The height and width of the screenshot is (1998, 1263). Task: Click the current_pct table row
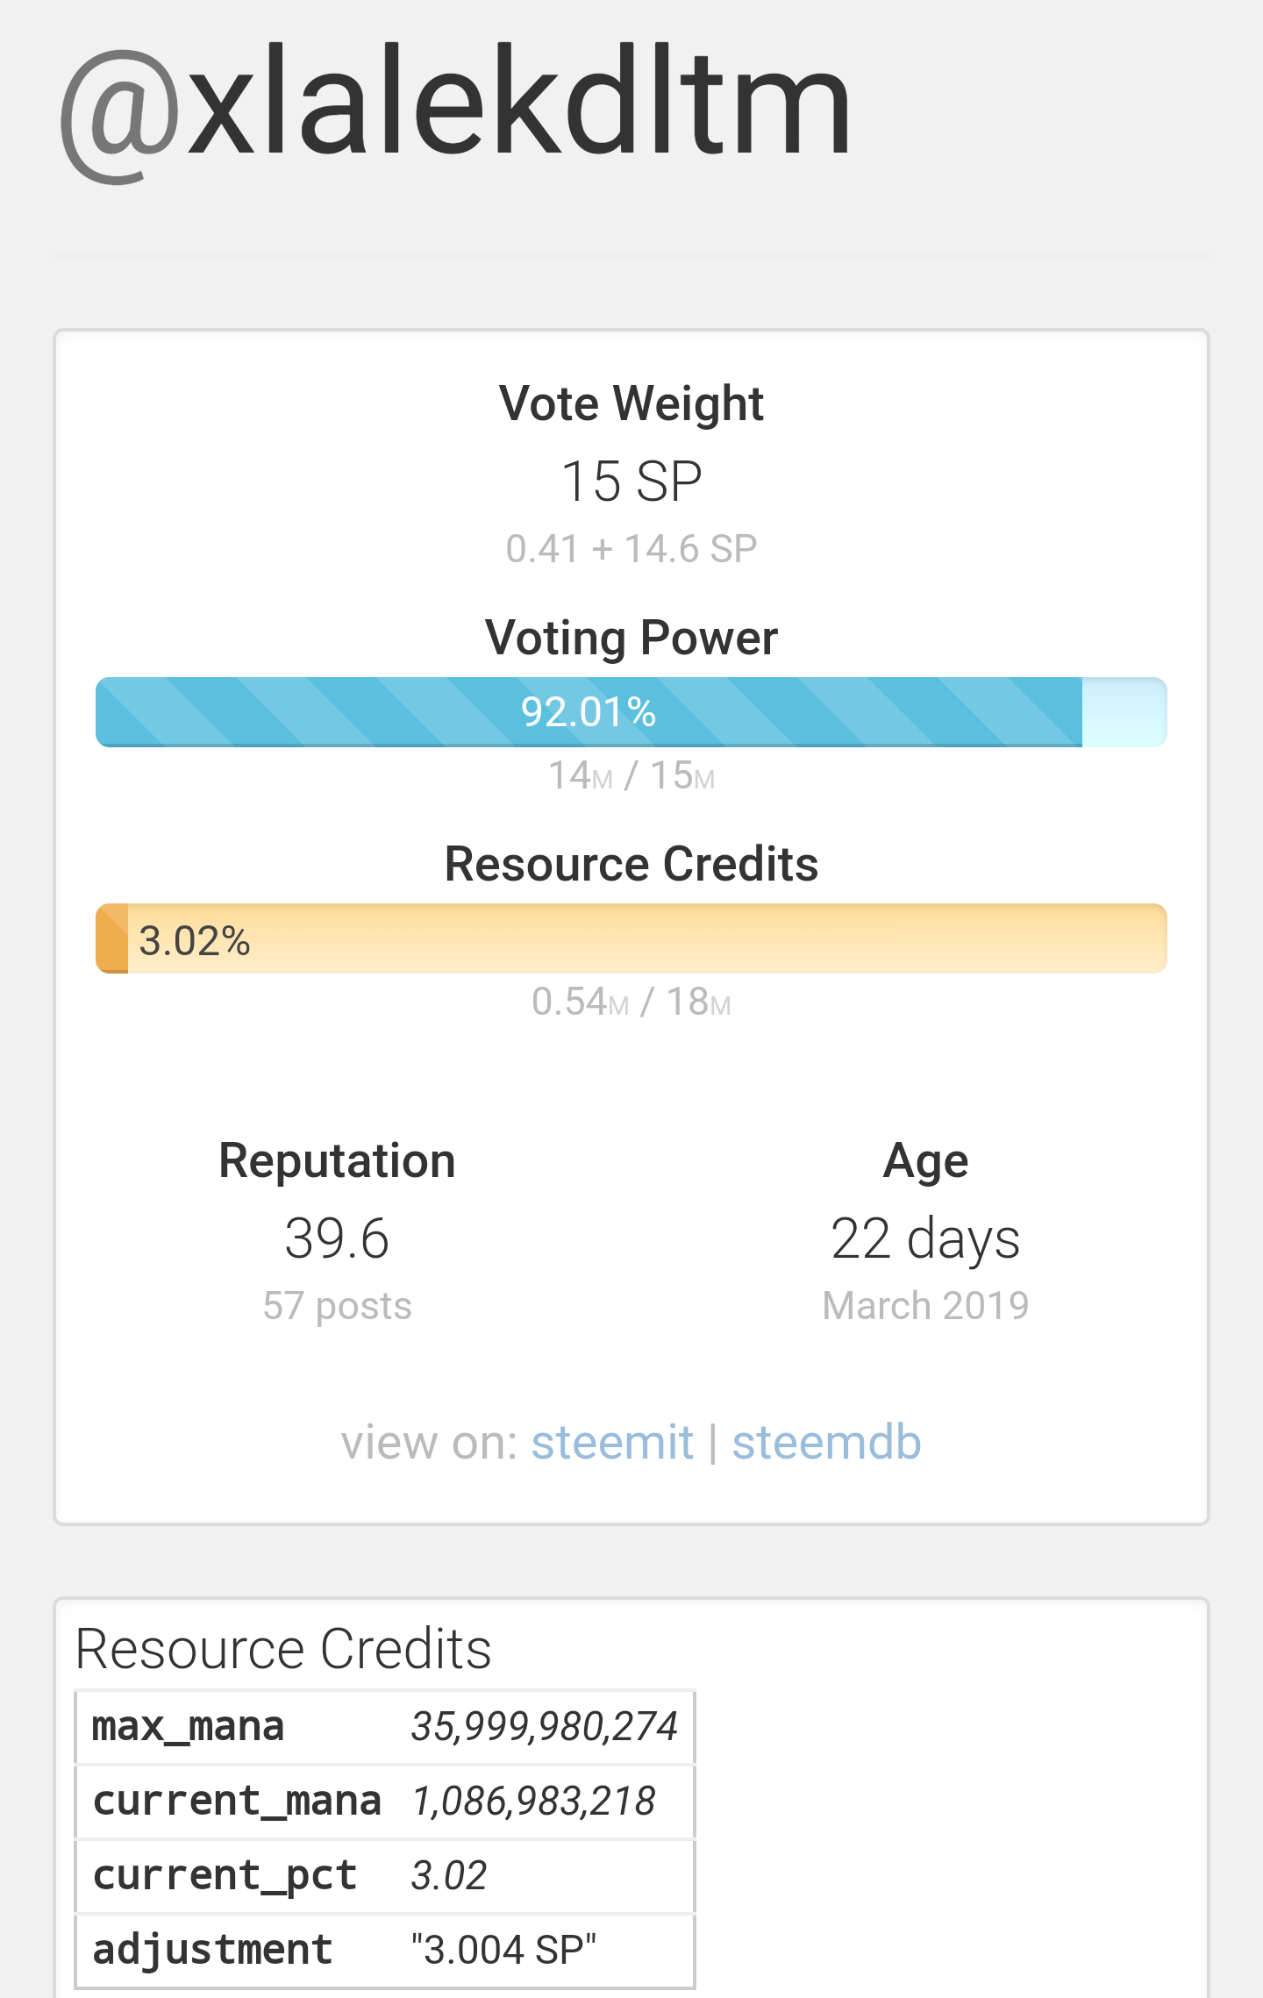(x=384, y=1876)
